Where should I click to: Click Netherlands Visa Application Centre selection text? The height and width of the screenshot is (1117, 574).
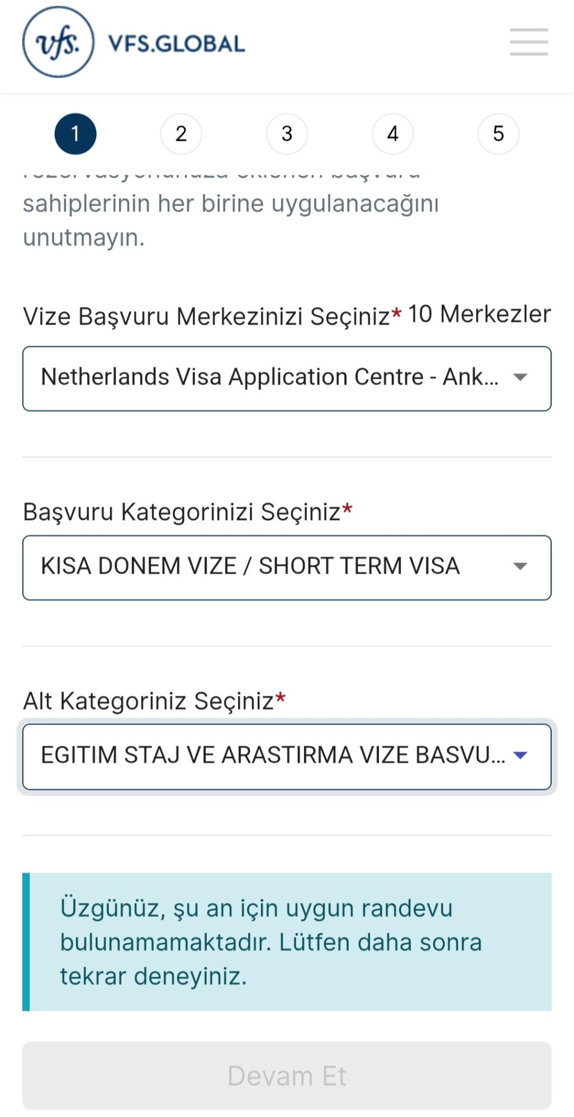[x=269, y=378]
